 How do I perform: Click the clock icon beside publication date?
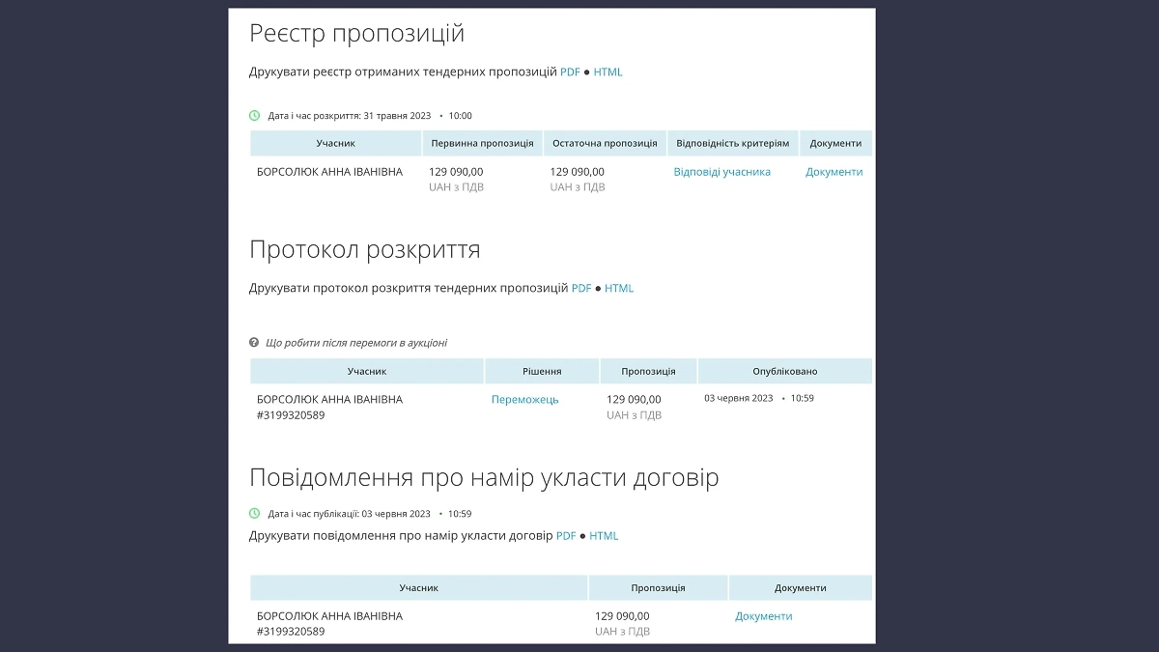tap(254, 513)
